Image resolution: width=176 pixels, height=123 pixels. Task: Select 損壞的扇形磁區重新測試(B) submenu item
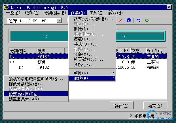click(x=36, y=79)
